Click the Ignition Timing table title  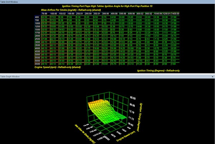[x=107, y=5]
